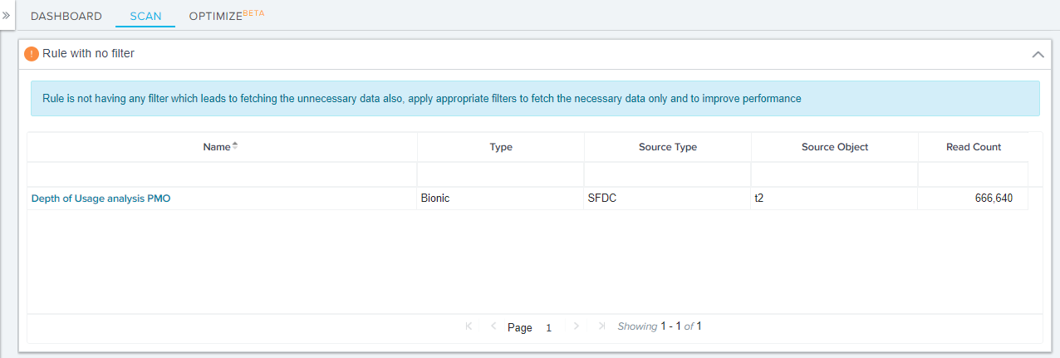The width and height of the screenshot is (1060, 358).
Task: Click the Source Object filter field
Action: click(x=835, y=174)
